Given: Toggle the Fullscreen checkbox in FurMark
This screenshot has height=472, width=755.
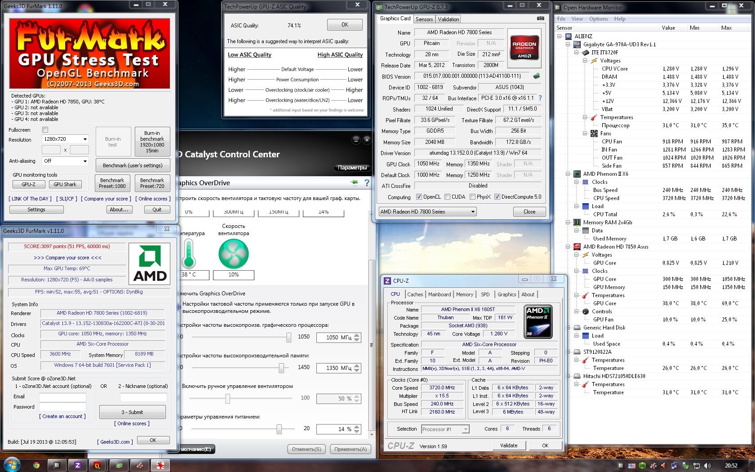Looking at the screenshot, I should pos(45,130).
